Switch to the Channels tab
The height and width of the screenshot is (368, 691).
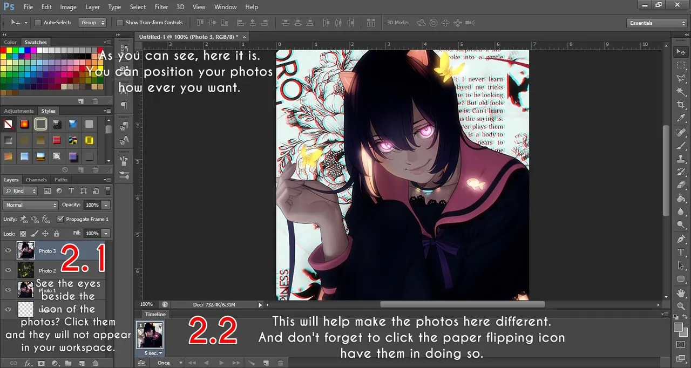pyautogui.click(x=36, y=180)
